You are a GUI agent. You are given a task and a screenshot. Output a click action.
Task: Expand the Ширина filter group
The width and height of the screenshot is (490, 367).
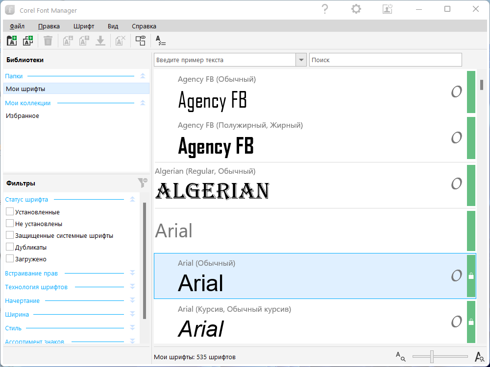132,314
